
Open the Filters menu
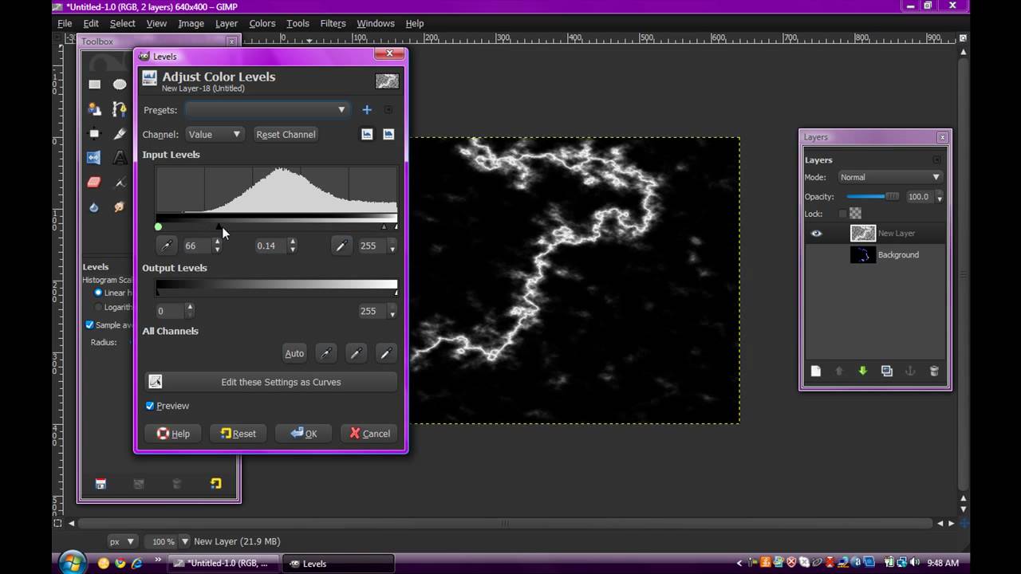pyautogui.click(x=333, y=23)
